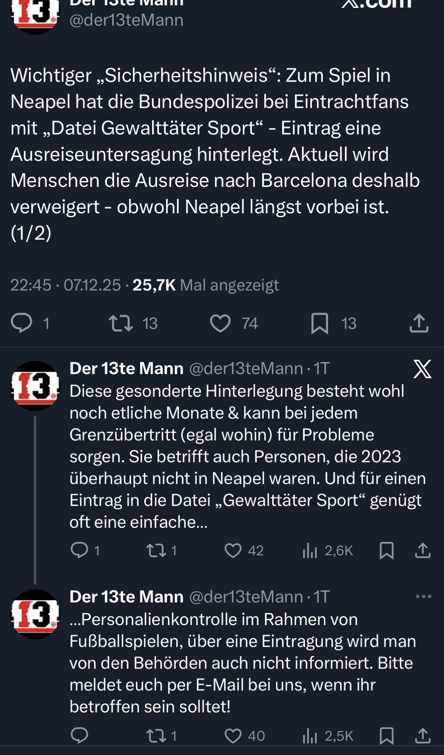Open the three-dot menu on last reply

423,596
